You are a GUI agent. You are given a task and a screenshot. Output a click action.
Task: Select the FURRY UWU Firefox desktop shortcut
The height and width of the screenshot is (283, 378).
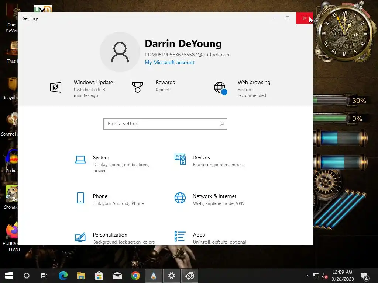[10, 237]
